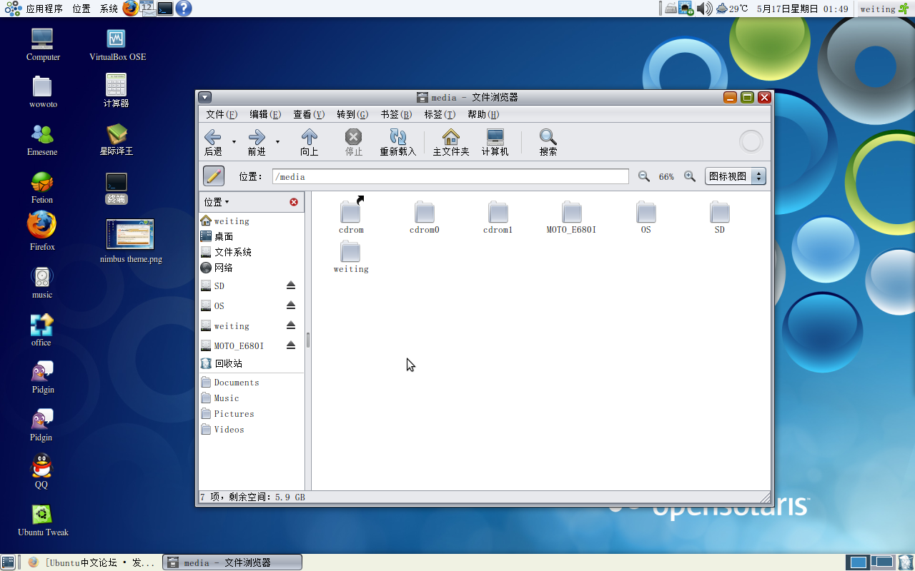The height and width of the screenshot is (571, 915).
Task: Open the 帮助(H) menu
Action: 483,114
